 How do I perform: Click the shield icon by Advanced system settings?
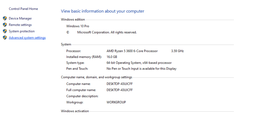[x=5, y=38]
